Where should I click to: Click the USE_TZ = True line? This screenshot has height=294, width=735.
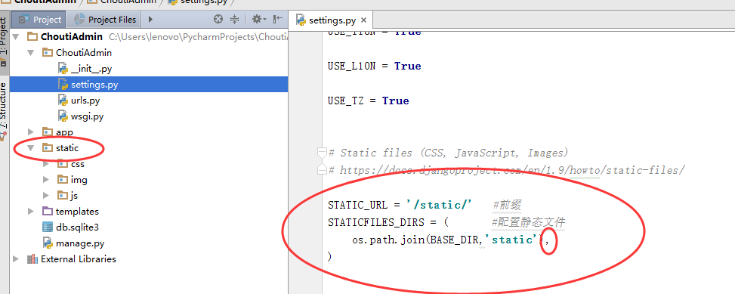pyautogui.click(x=368, y=101)
